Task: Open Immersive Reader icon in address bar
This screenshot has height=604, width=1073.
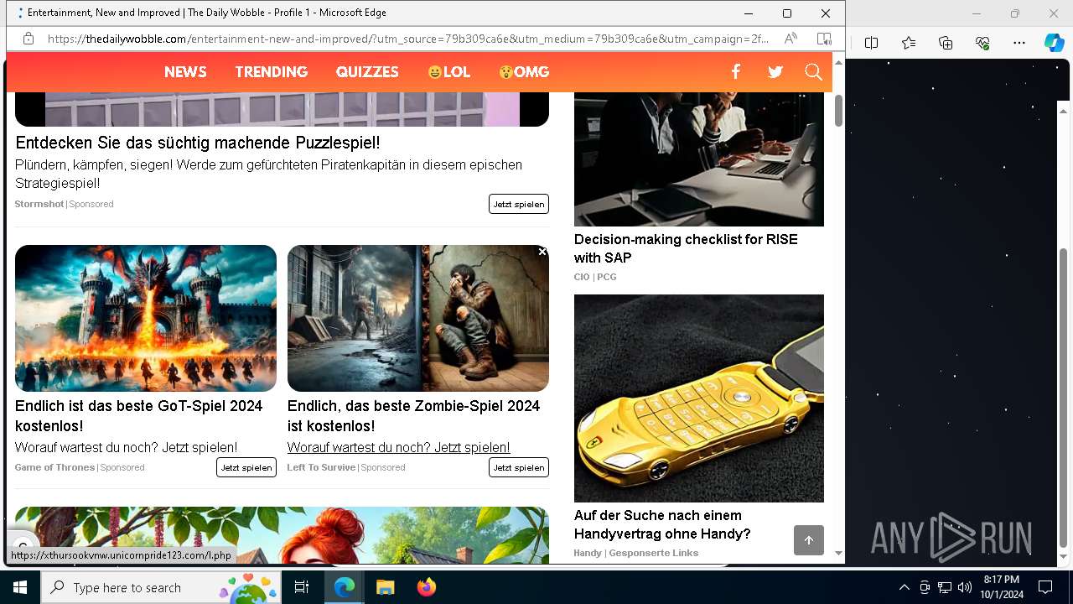Action: coord(824,39)
